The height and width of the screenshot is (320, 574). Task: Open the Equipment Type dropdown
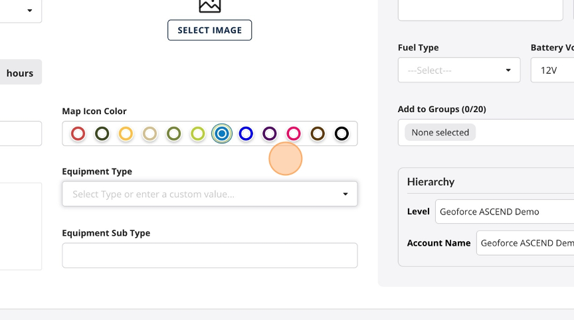tap(210, 194)
